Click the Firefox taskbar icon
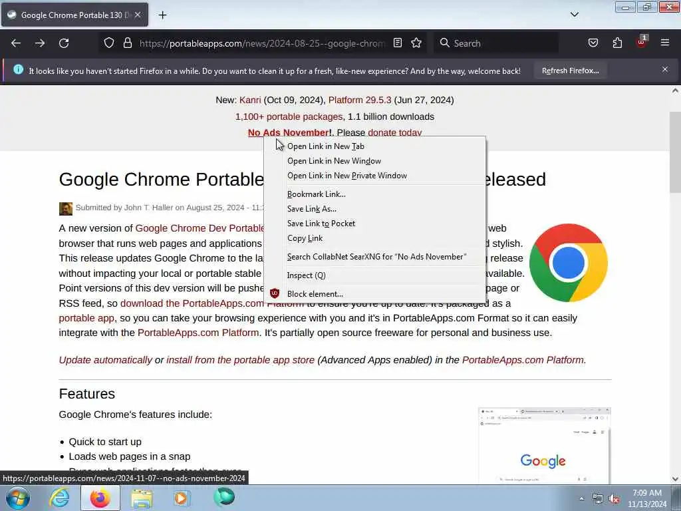 (100, 498)
